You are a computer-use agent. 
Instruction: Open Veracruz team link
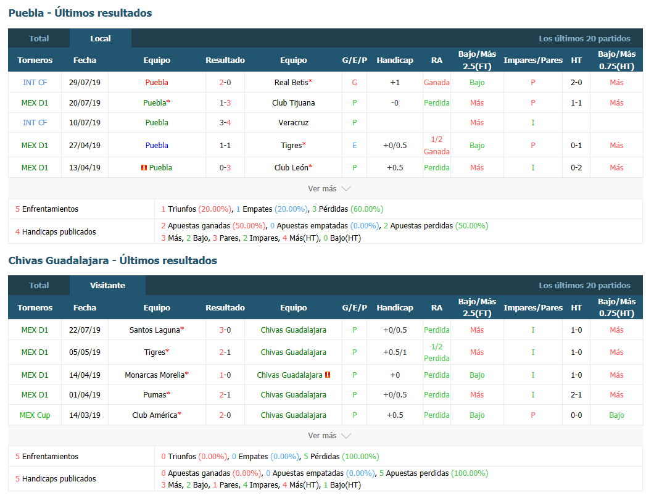(x=293, y=122)
